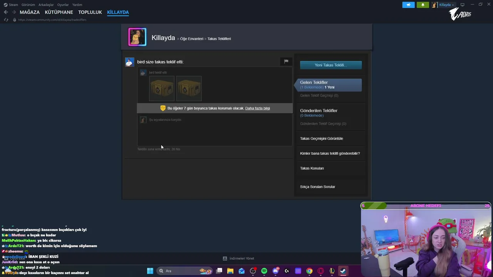This screenshot has width=493, height=277.
Task: Open the purple grid app in taskbar
Action: pyautogui.click(x=298, y=271)
